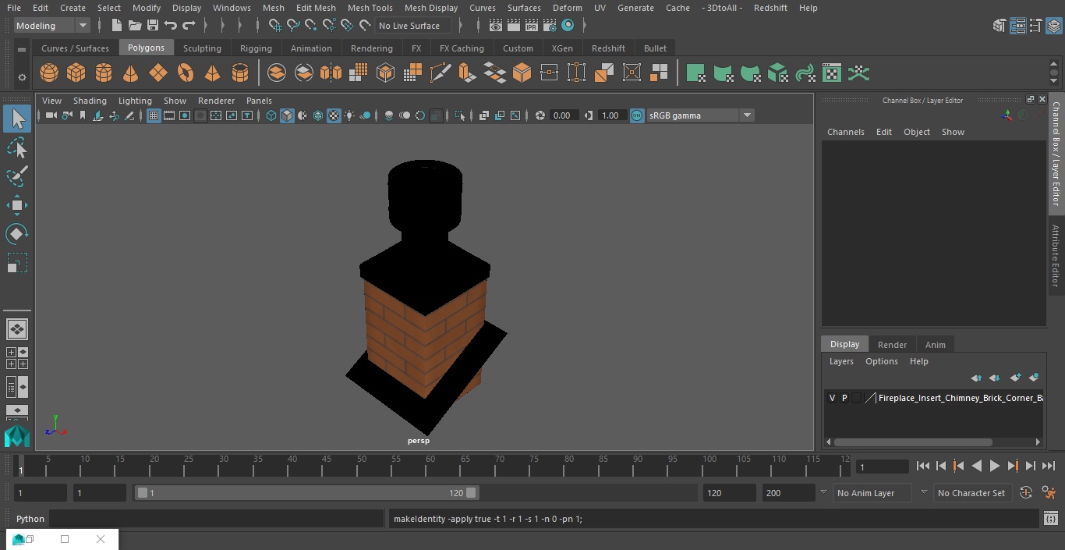The height and width of the screenshot is (550, 1065).
Task: Create a polygon cube from the shelf
Action: pos(76,73)
